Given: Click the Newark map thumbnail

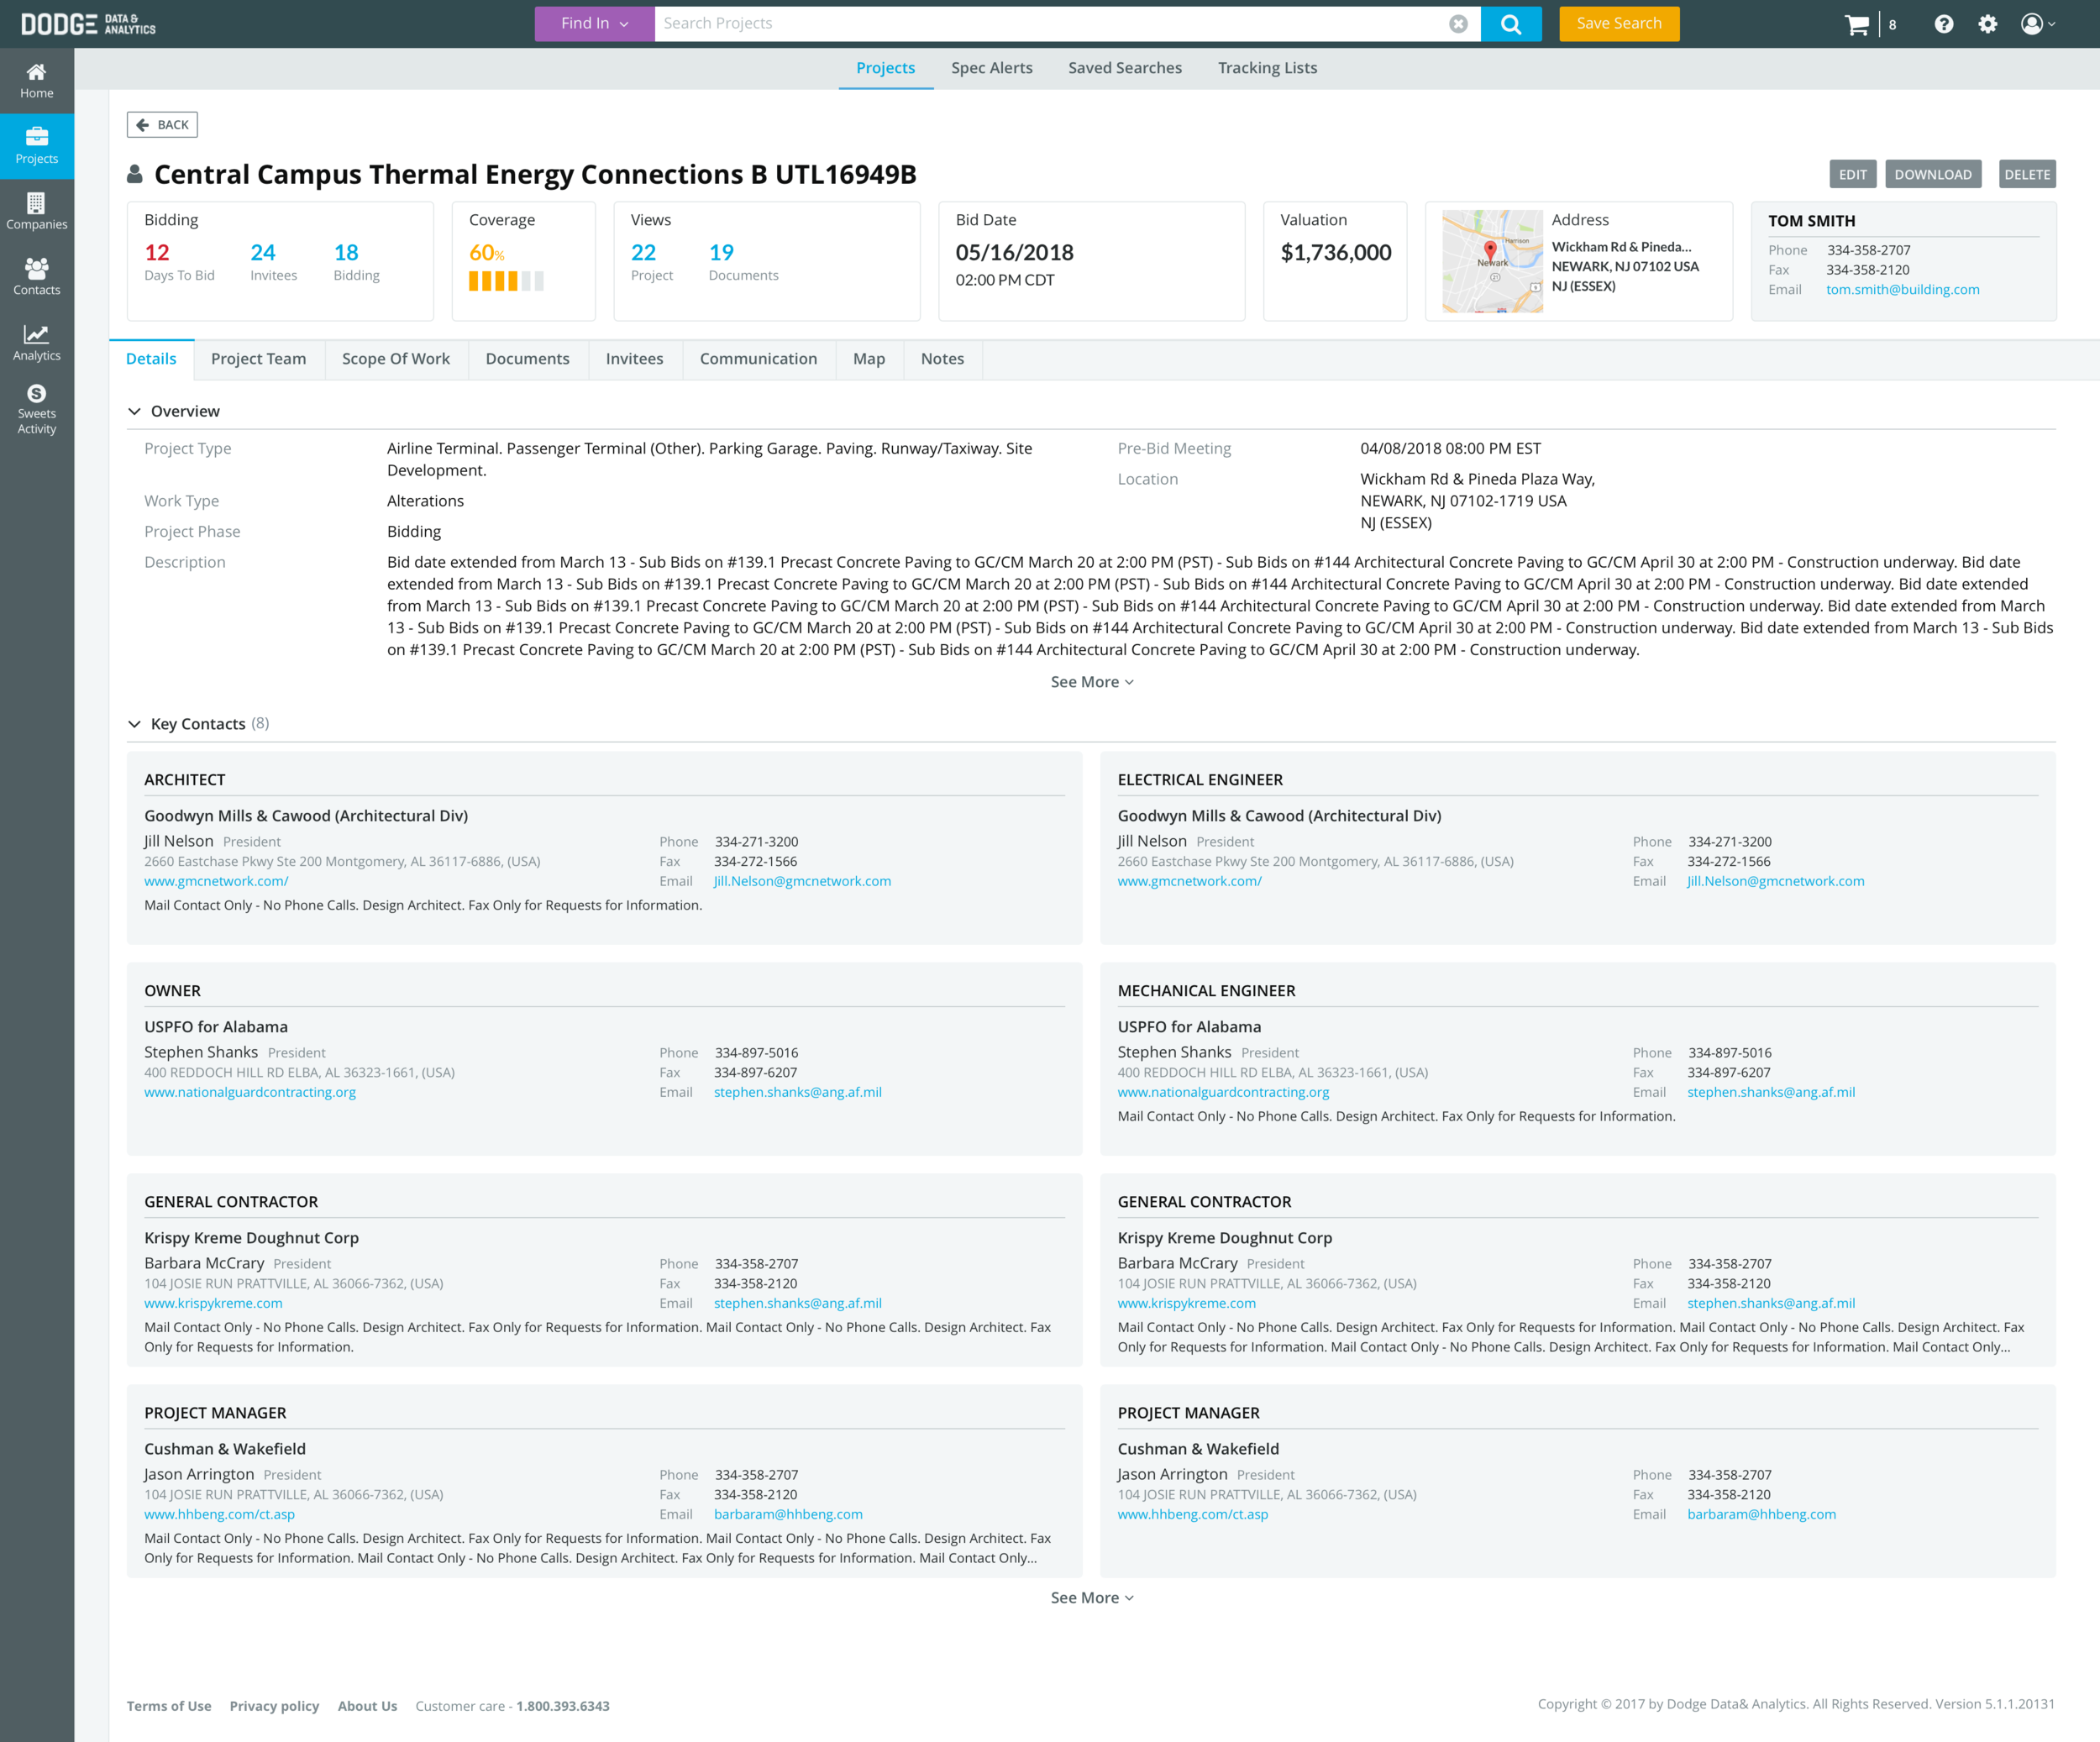Looking at the screenshot, I should (1491, 261).
